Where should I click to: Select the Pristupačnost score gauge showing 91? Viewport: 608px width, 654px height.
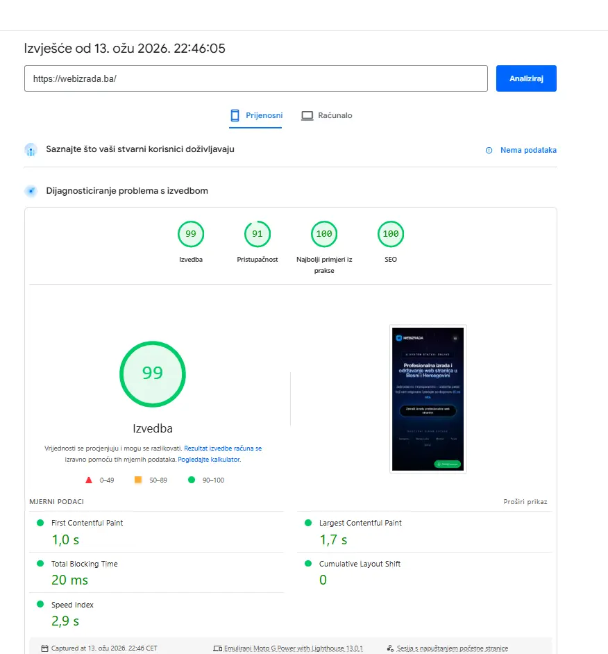click(x=257, y=234)
